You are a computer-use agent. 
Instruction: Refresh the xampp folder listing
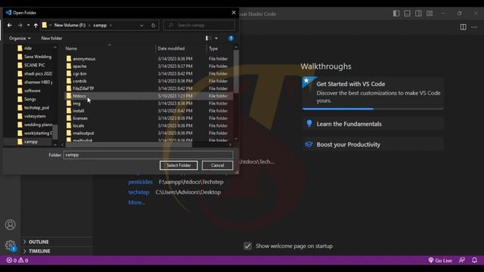(x=154, y=25)
